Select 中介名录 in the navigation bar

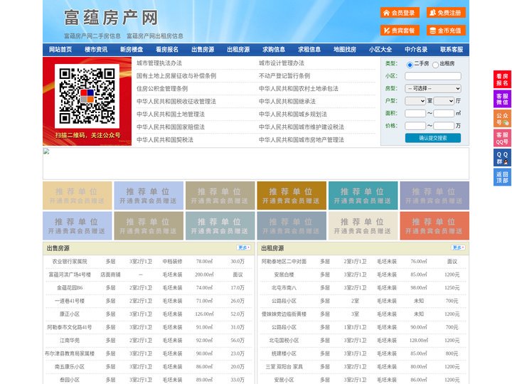pyautogui.click(x=416, y=50)
